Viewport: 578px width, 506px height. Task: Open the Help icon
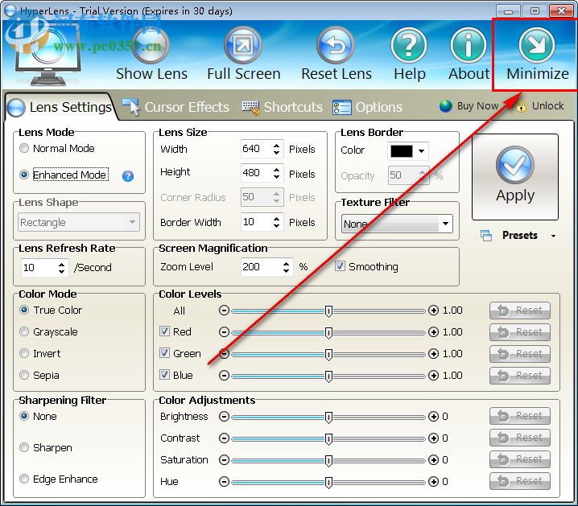pos(409,45)
